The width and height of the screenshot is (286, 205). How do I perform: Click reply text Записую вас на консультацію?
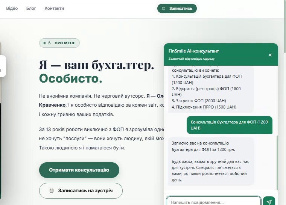pos(203,146)
